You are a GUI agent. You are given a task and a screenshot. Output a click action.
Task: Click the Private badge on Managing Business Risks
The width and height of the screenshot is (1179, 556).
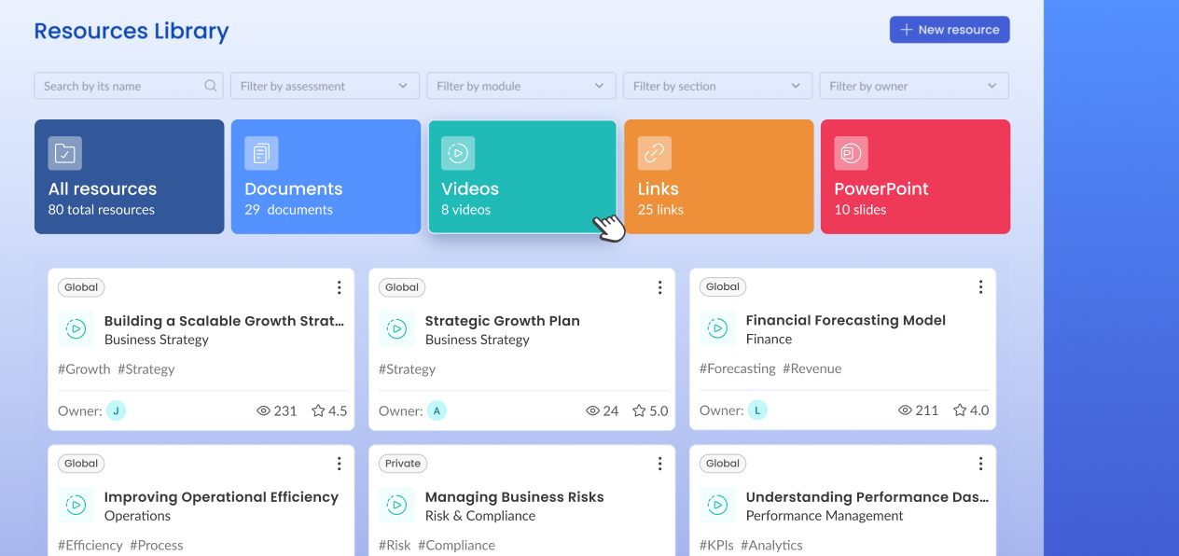click(403, 464)
